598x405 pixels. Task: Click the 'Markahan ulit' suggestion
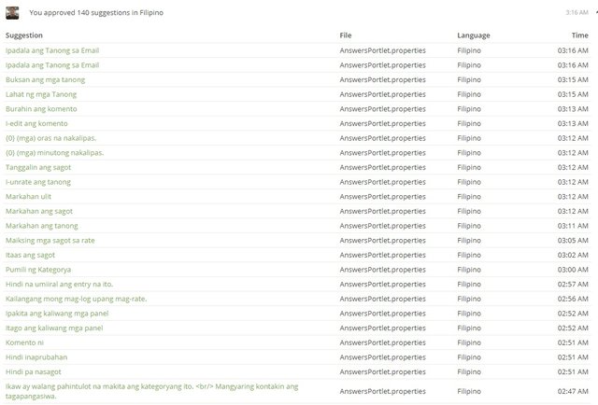[x=29, y=197]
